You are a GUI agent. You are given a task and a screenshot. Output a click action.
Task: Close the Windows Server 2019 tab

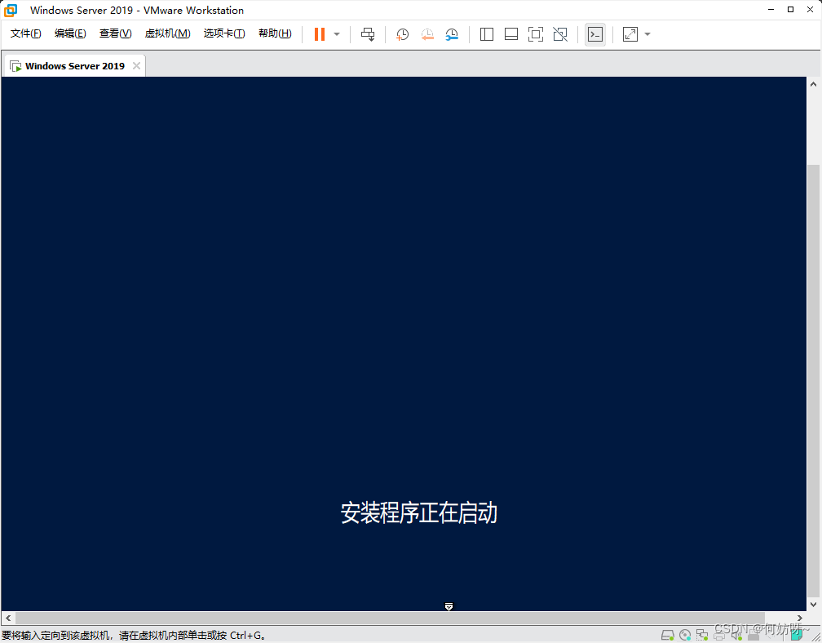136,65
